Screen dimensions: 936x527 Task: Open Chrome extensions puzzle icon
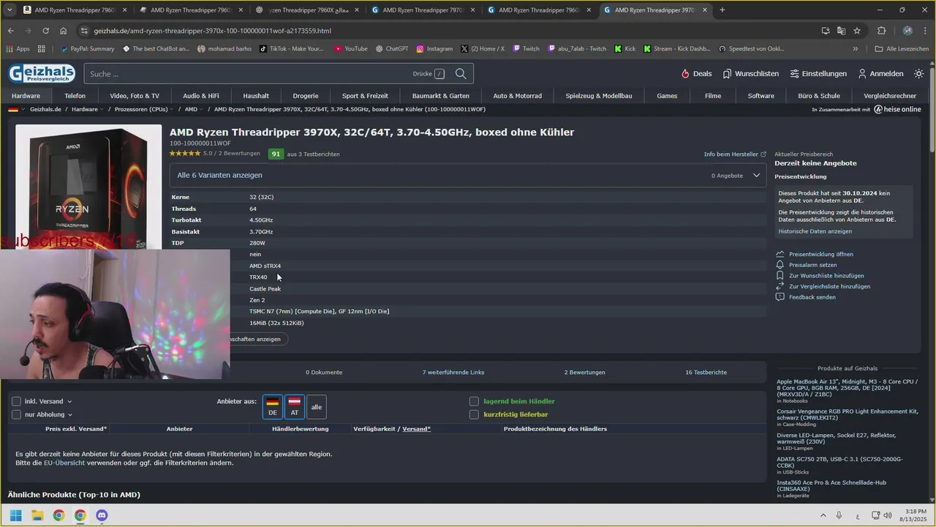click(881, 31)
